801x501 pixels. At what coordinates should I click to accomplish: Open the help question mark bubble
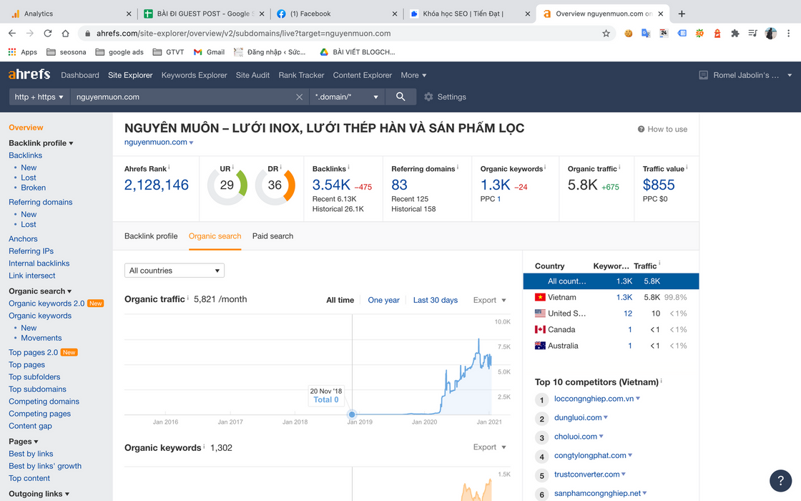pos(780,480)
